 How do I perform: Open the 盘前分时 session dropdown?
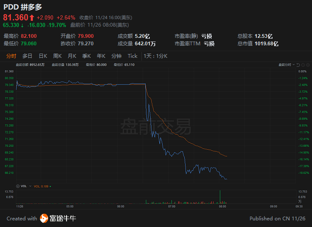click(x=287, y=65)
